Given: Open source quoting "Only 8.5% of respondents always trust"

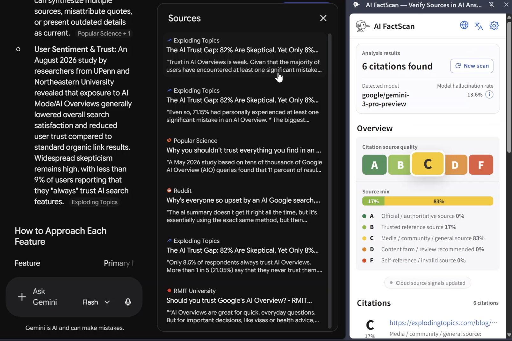Looking at the screenshot, I should (x=244, y=255).
